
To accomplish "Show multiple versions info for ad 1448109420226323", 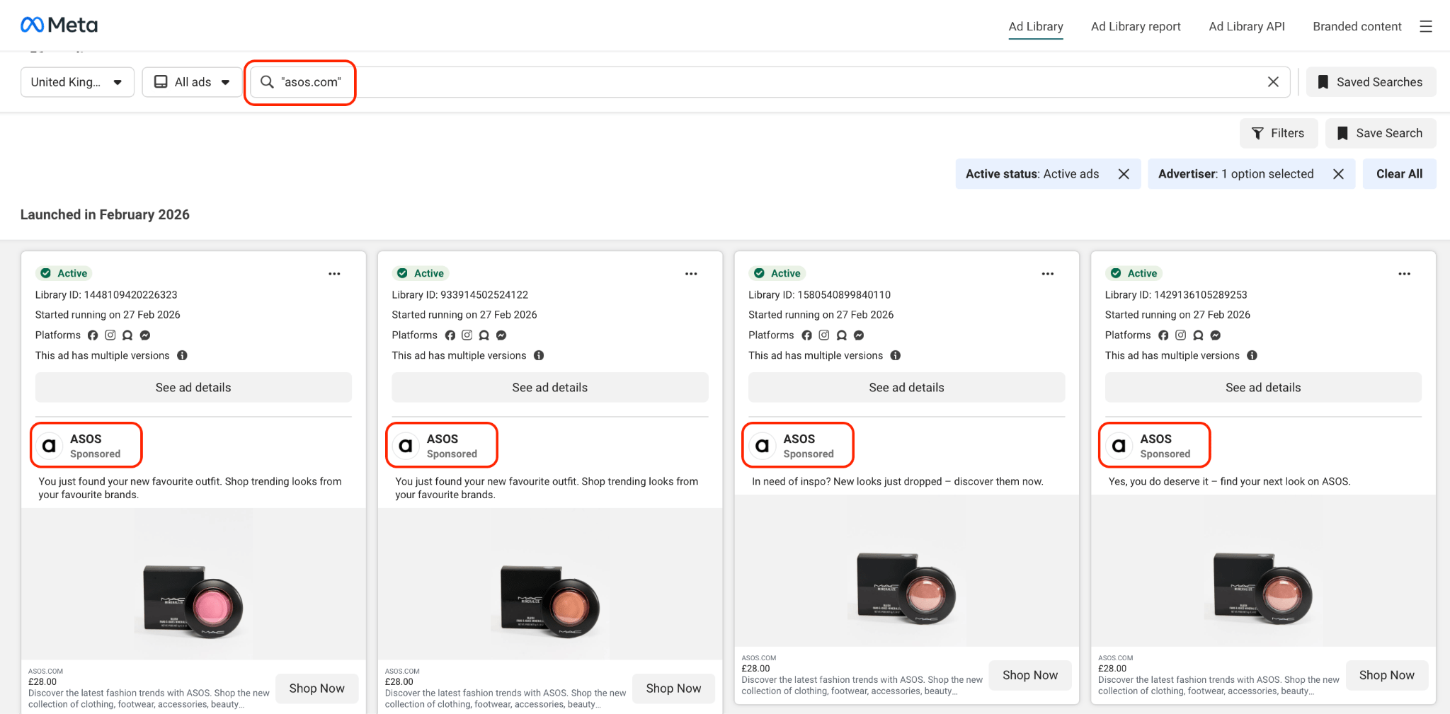I will coord(182,355).
